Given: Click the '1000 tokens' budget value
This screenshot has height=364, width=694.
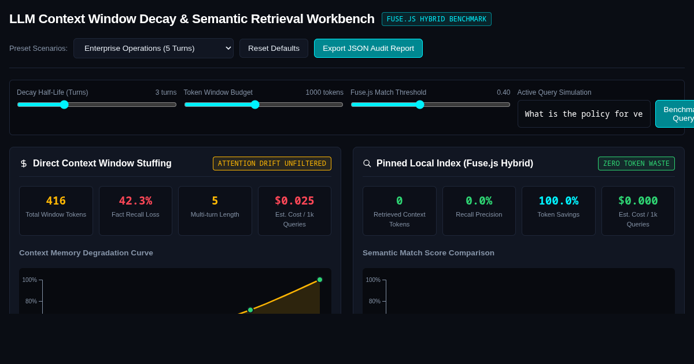Looking at the screenshot, I should (x=324, y=92).
